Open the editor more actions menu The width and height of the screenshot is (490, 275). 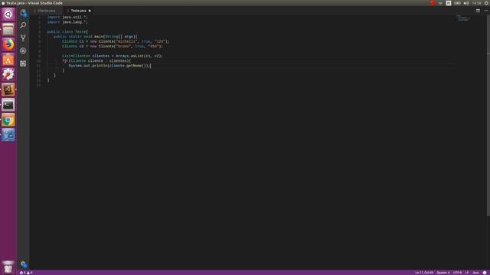(486, 11)
